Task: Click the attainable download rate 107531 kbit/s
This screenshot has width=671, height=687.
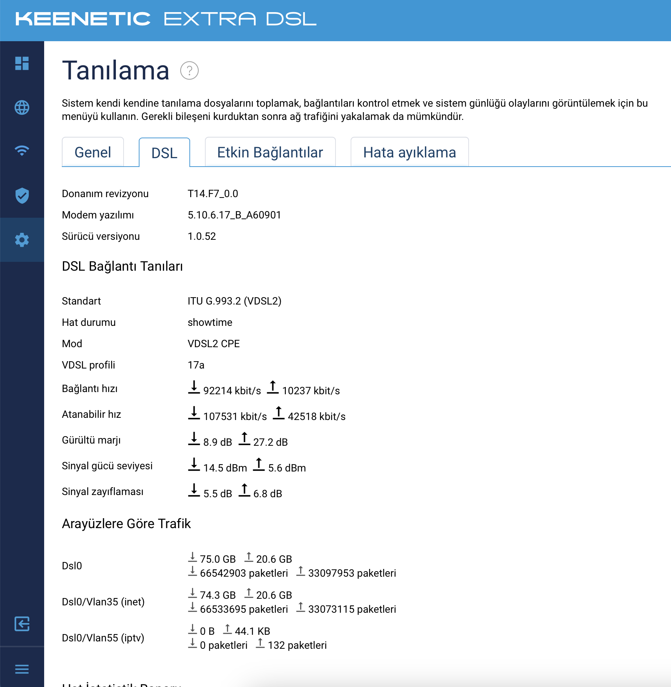Action: click(x=235, y=416)
